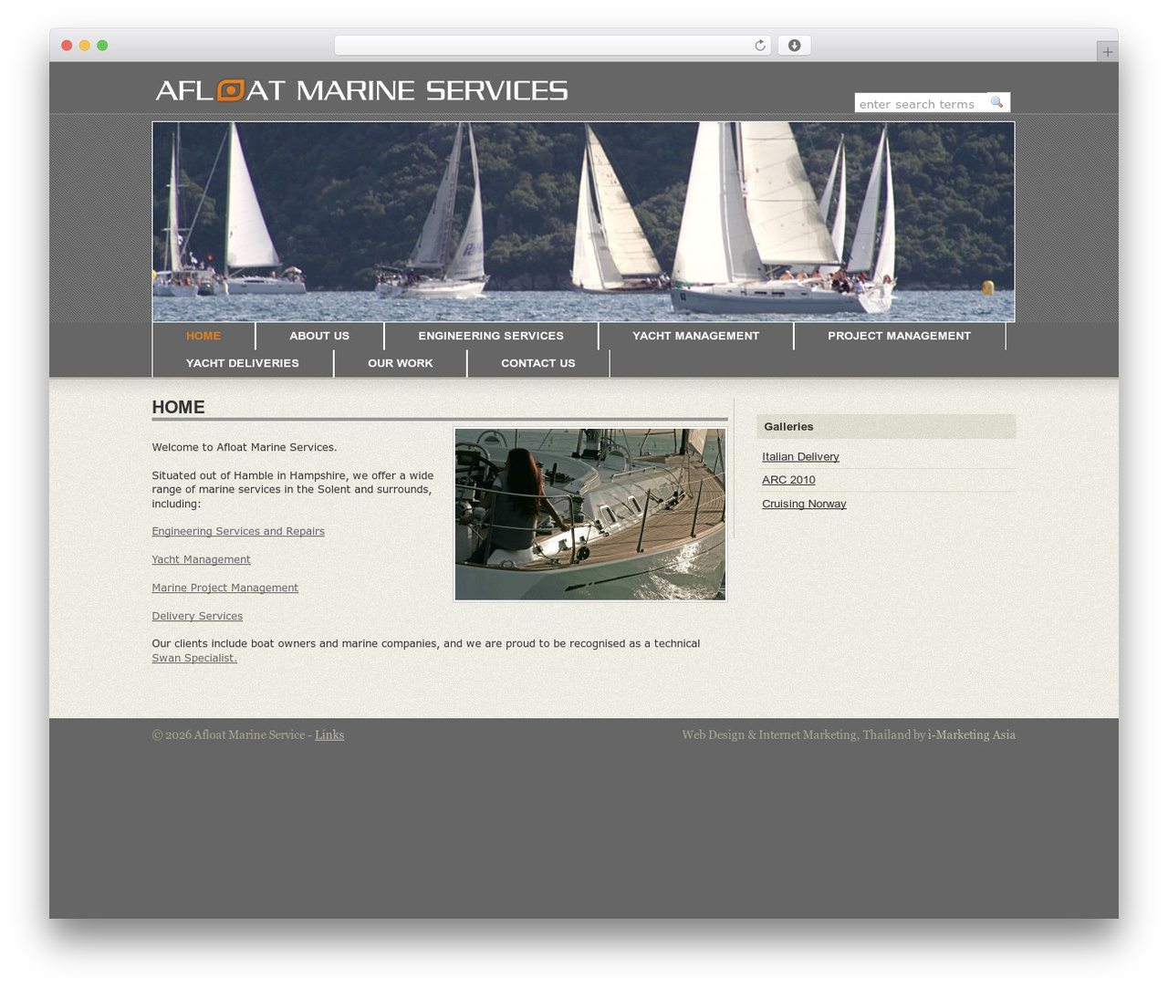
Task: Navigate to Yacht Deliveries
Action: click(243, 363)
